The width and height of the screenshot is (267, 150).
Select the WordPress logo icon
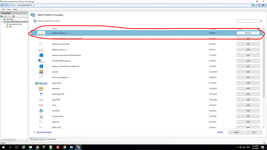click(x=41, y=111)
